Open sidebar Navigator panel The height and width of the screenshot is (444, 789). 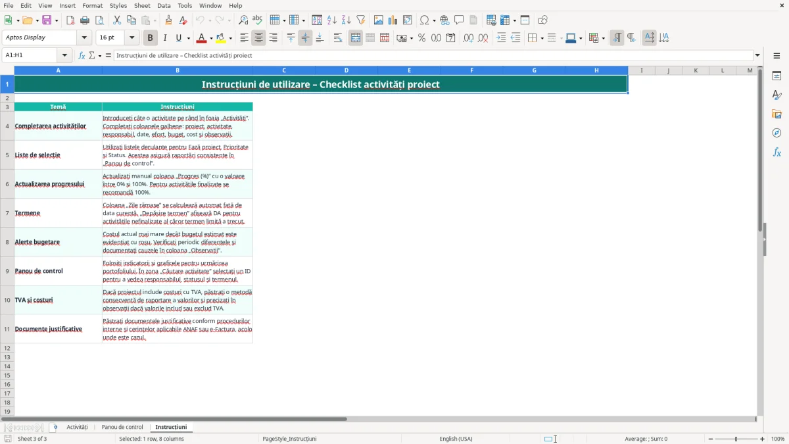click(777, 133)
